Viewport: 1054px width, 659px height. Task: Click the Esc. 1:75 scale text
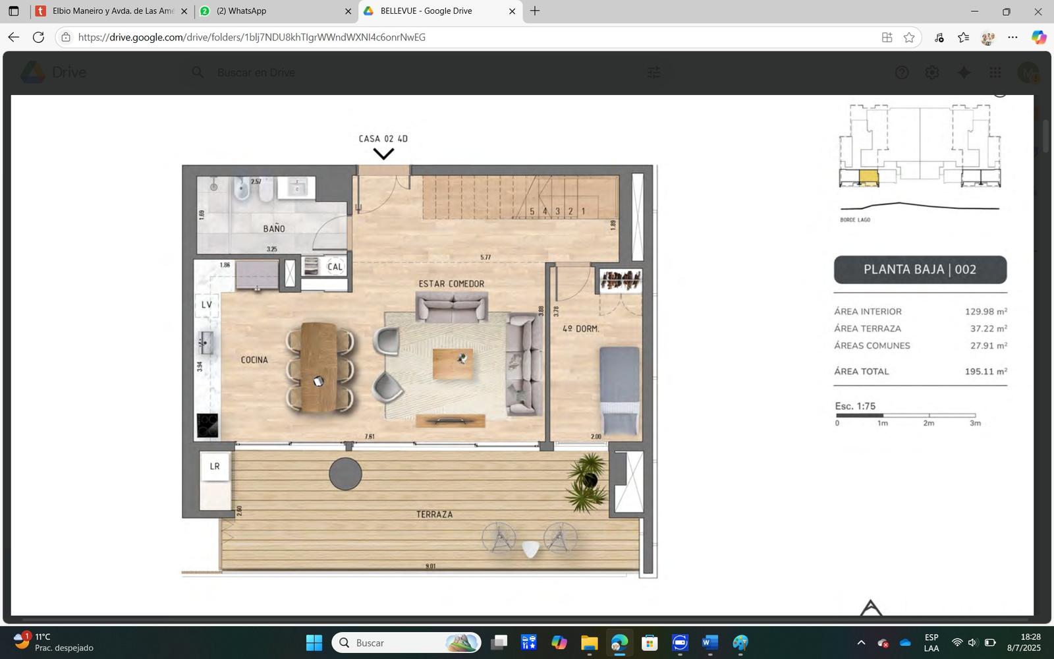click(855, 406)
